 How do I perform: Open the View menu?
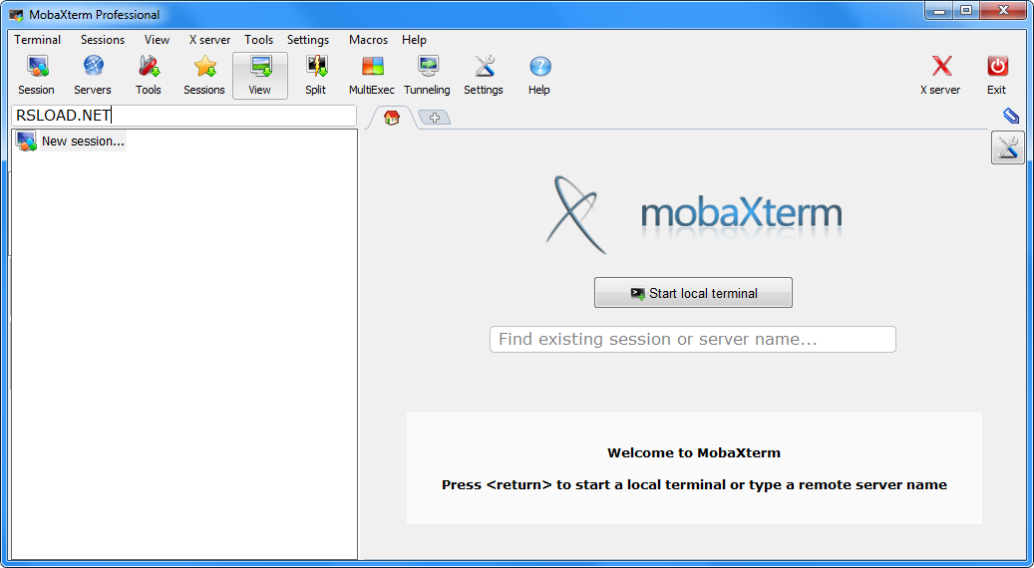[x=157, y=40]
